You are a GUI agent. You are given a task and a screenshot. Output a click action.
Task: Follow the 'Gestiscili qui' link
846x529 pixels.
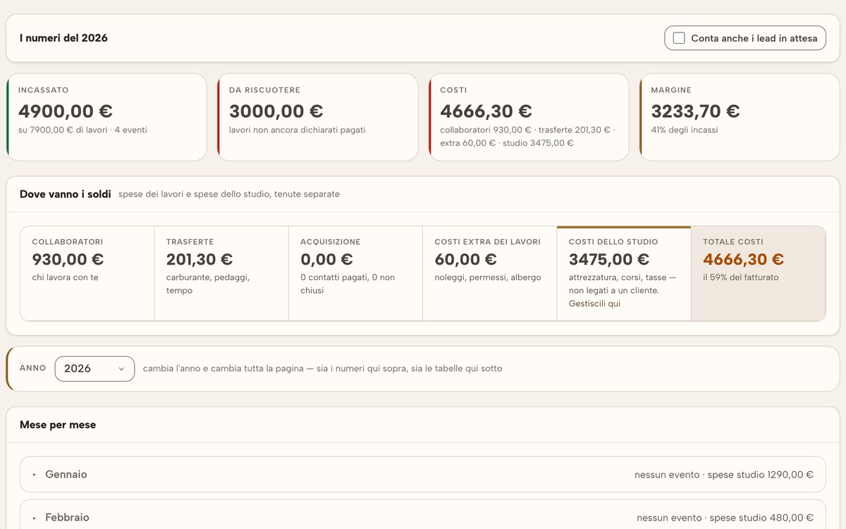point(594,303)
